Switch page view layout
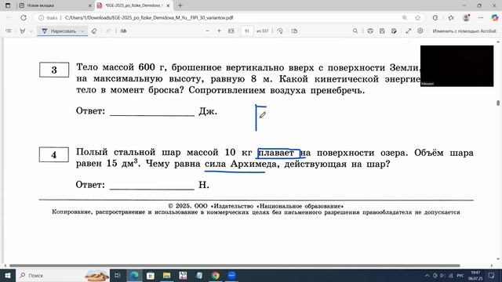Viewport: 502px width, 282px height. (x=295, y=31)
